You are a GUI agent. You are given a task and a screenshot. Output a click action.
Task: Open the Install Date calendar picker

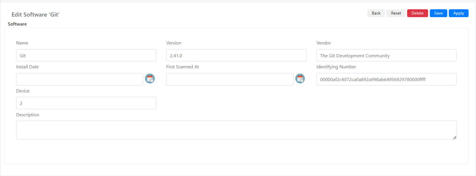[x=150, y=79]
